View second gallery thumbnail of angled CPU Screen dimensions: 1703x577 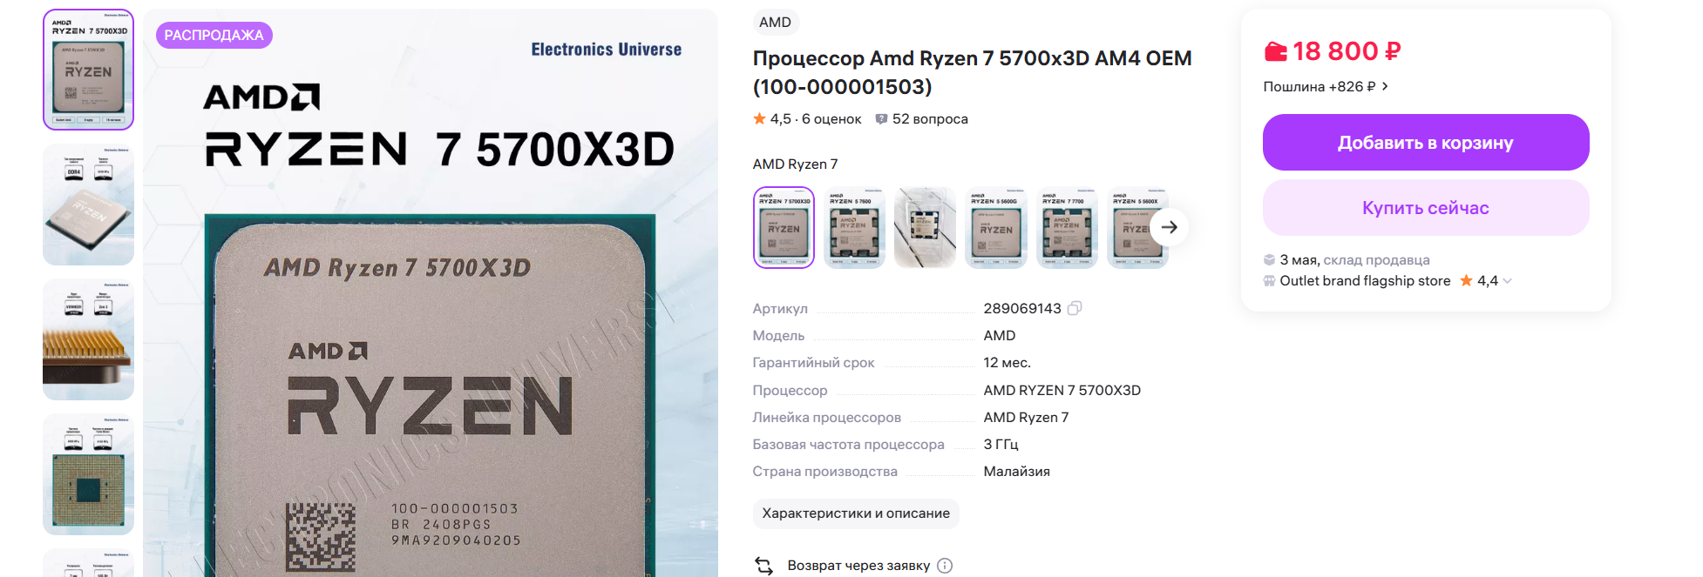[x=88, y=205]
